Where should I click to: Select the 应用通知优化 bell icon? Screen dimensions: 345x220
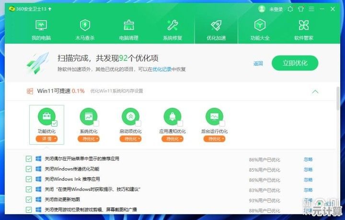coord(172,116)
